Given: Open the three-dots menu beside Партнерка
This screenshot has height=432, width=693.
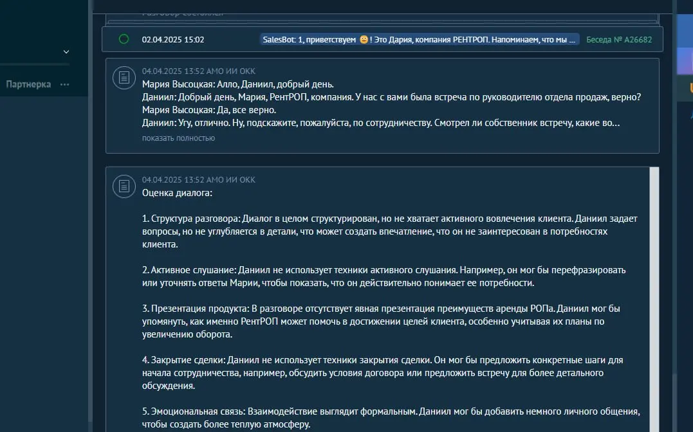Looking at the screenshot, I should 64,84.
